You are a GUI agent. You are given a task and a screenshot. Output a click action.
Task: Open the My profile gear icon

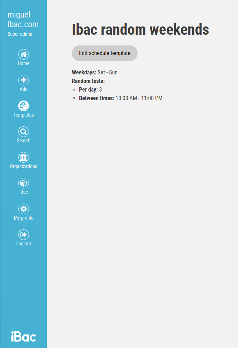(x=24, y=209)
